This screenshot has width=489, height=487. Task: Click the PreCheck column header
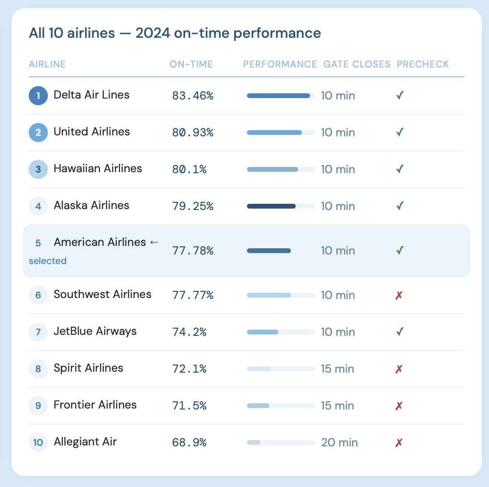tap(423, 64)
